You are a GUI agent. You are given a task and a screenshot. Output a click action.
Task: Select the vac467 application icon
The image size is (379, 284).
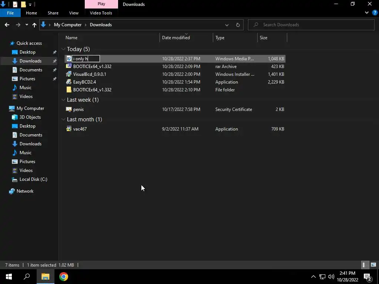(x=68, y=129)
